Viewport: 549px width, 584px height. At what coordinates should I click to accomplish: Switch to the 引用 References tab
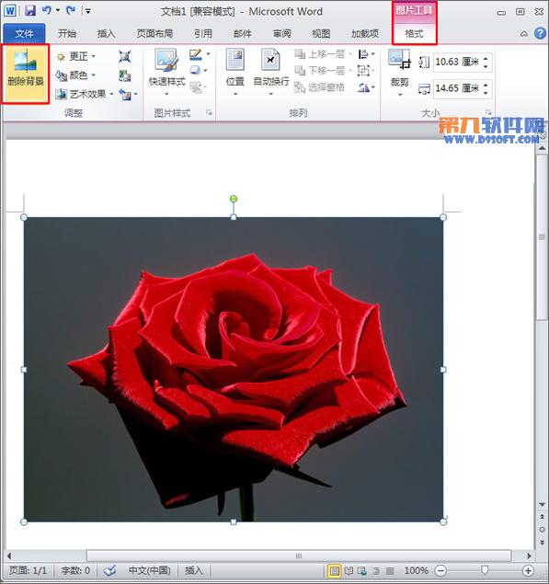click(203, 34)
